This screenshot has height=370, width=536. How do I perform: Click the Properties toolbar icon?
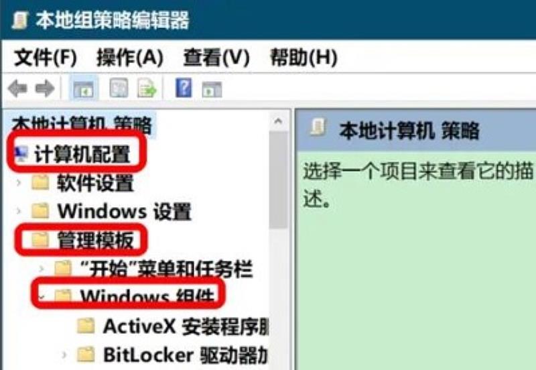click(x=119, y=88)
